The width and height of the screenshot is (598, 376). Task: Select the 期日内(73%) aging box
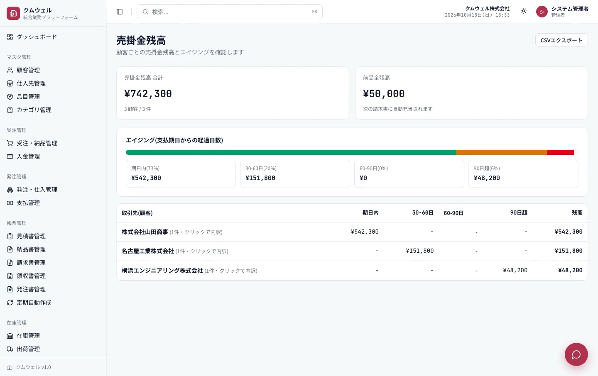181,174
